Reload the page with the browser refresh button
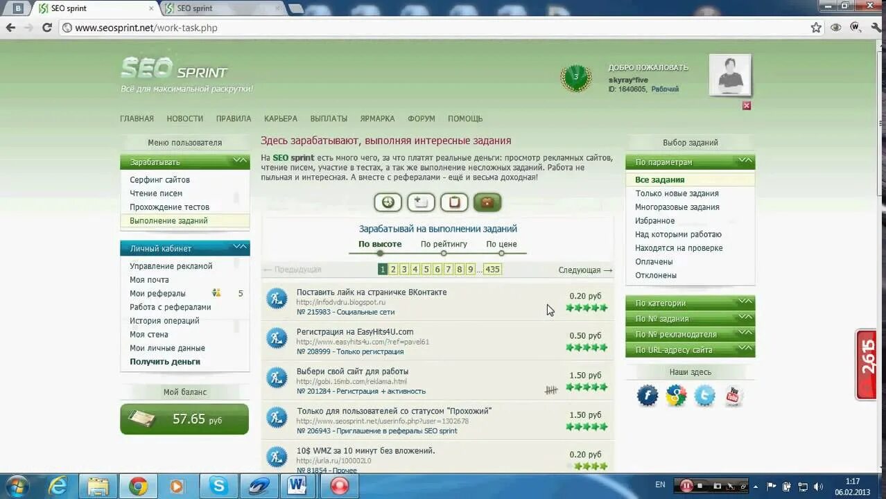 point(47,28)
